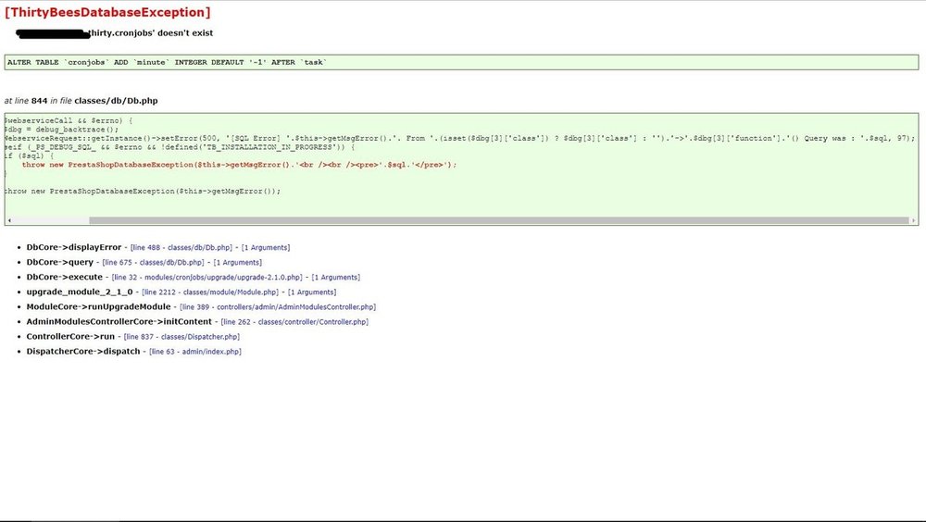This screenshot has height=522, width=926.
Task: Open the [line 32 - upgrade-2.1.0.php] link
Action: pos(206,277)
